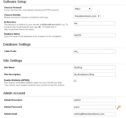Click 'Please choose the domain' hint text
The width and height of the screenshot is (126, 118).
tap(26, 17)
